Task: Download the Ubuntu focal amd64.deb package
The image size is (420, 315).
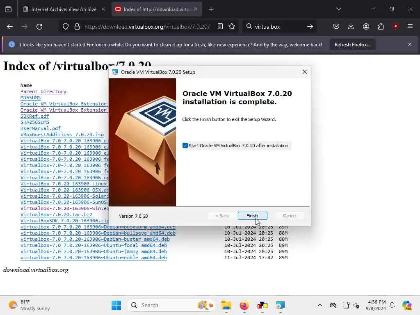Action: pos(94,245)
